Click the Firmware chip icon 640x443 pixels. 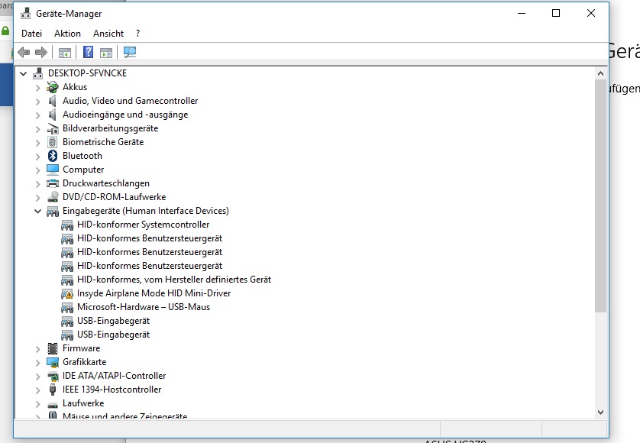coord(52,348)
